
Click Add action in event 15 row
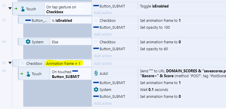(103, 63)
